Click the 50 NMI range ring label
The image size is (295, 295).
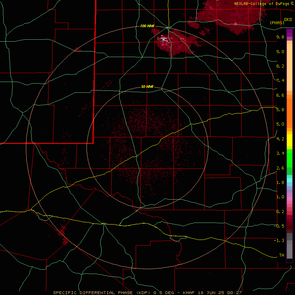click(147, 87)
